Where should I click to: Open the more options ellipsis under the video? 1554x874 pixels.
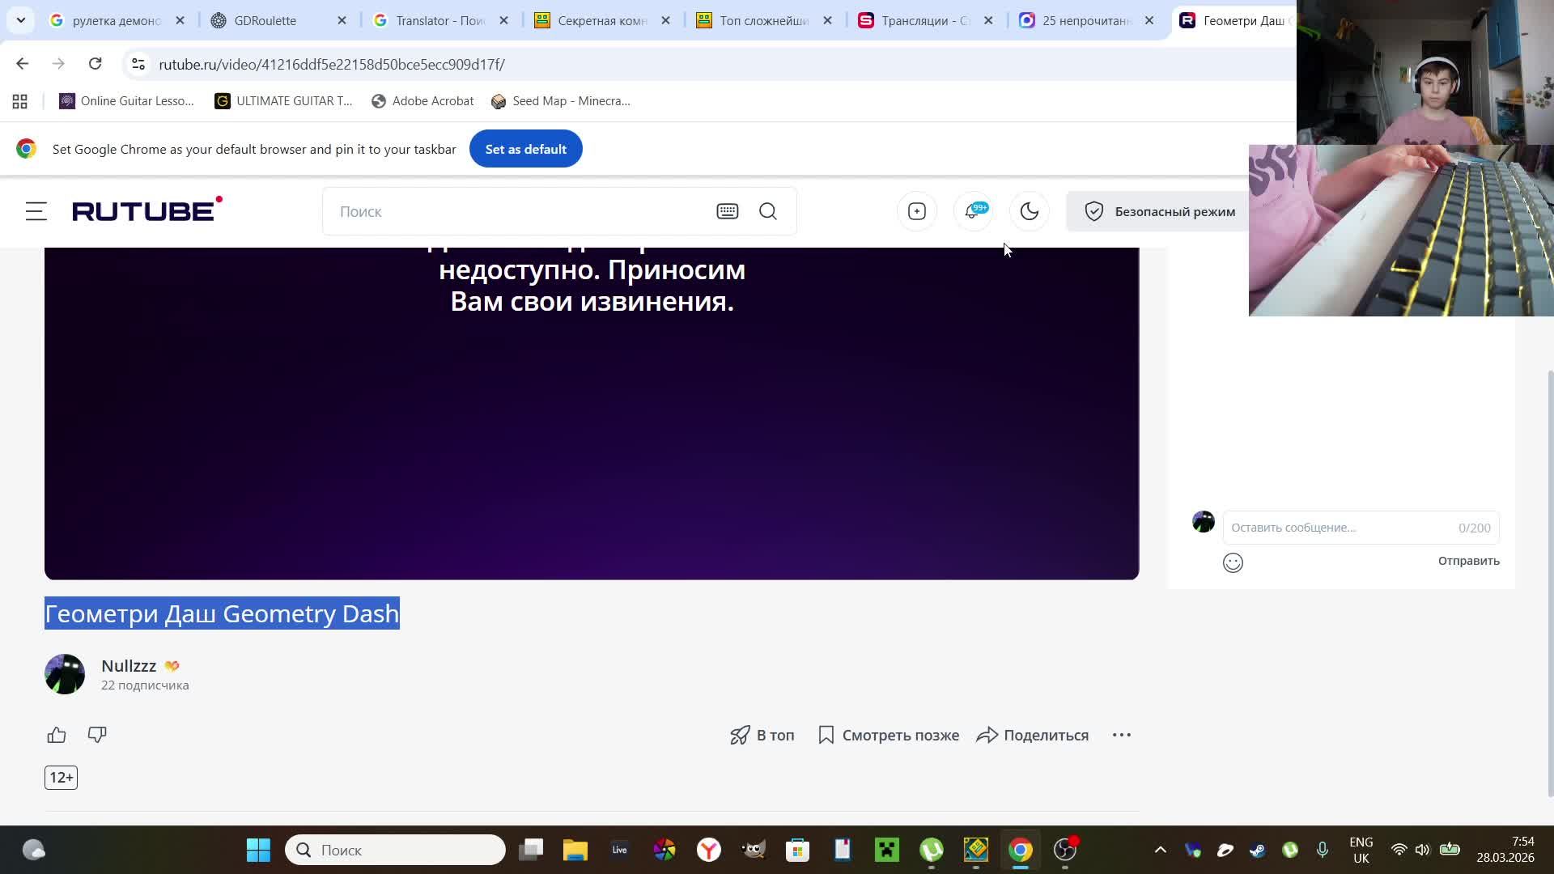tap(1121, 735)
